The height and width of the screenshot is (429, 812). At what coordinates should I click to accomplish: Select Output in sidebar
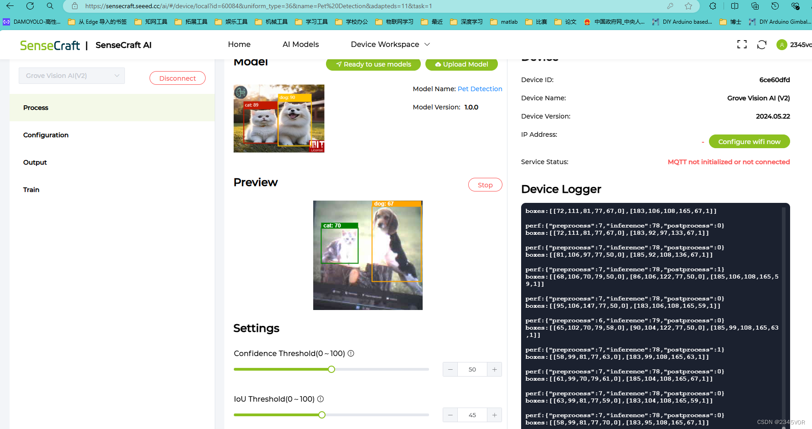(x=112, y=162)
